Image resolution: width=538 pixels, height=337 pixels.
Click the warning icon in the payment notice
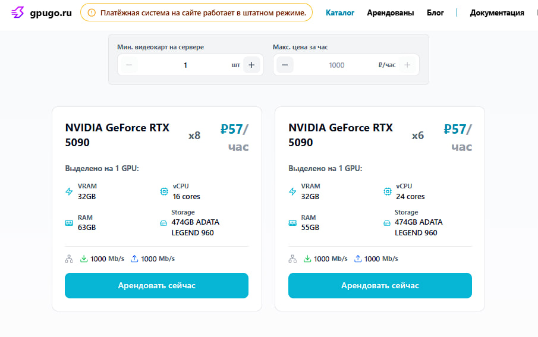click(92, 12)
